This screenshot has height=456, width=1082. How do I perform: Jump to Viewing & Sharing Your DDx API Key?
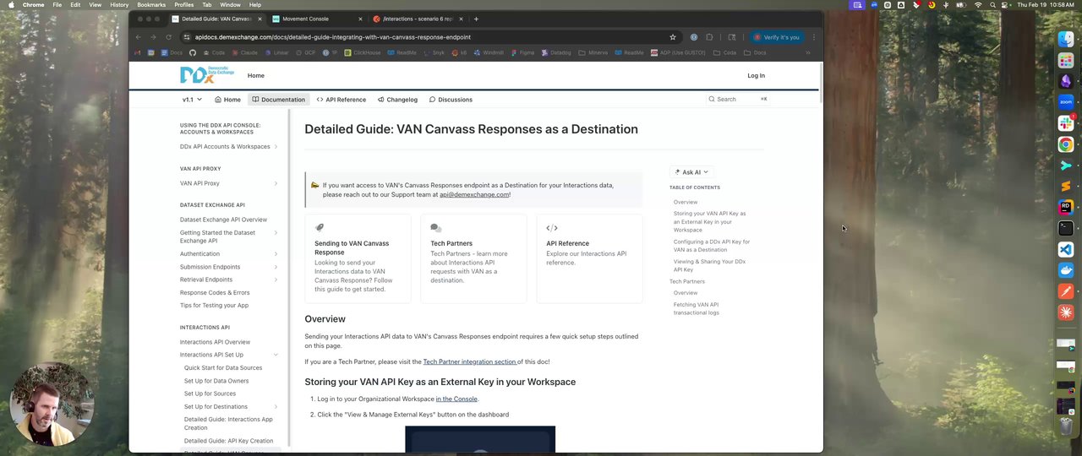[710, 265]
